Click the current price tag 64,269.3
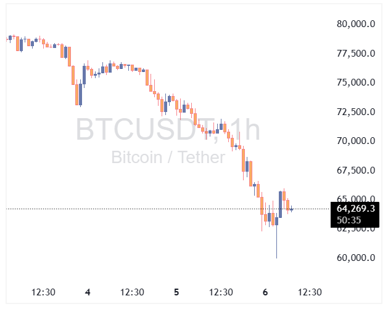This screenshot has height=312, width=388. [356, 209]
